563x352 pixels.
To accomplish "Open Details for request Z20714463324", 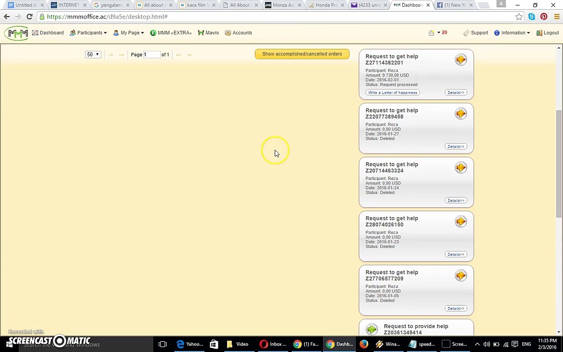I will click(x=455, y=200).
